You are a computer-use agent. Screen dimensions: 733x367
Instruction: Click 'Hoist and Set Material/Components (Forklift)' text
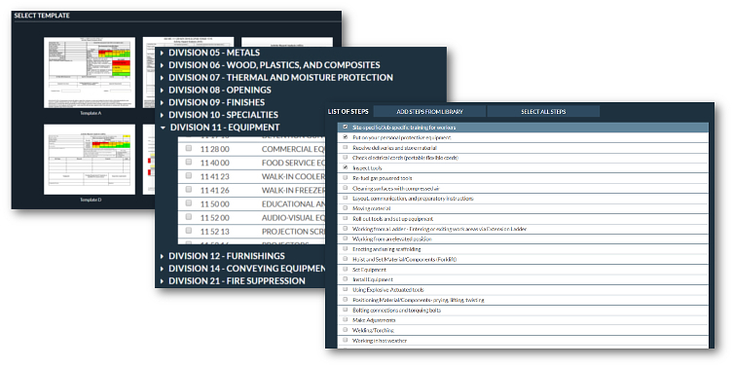[404, 260]
